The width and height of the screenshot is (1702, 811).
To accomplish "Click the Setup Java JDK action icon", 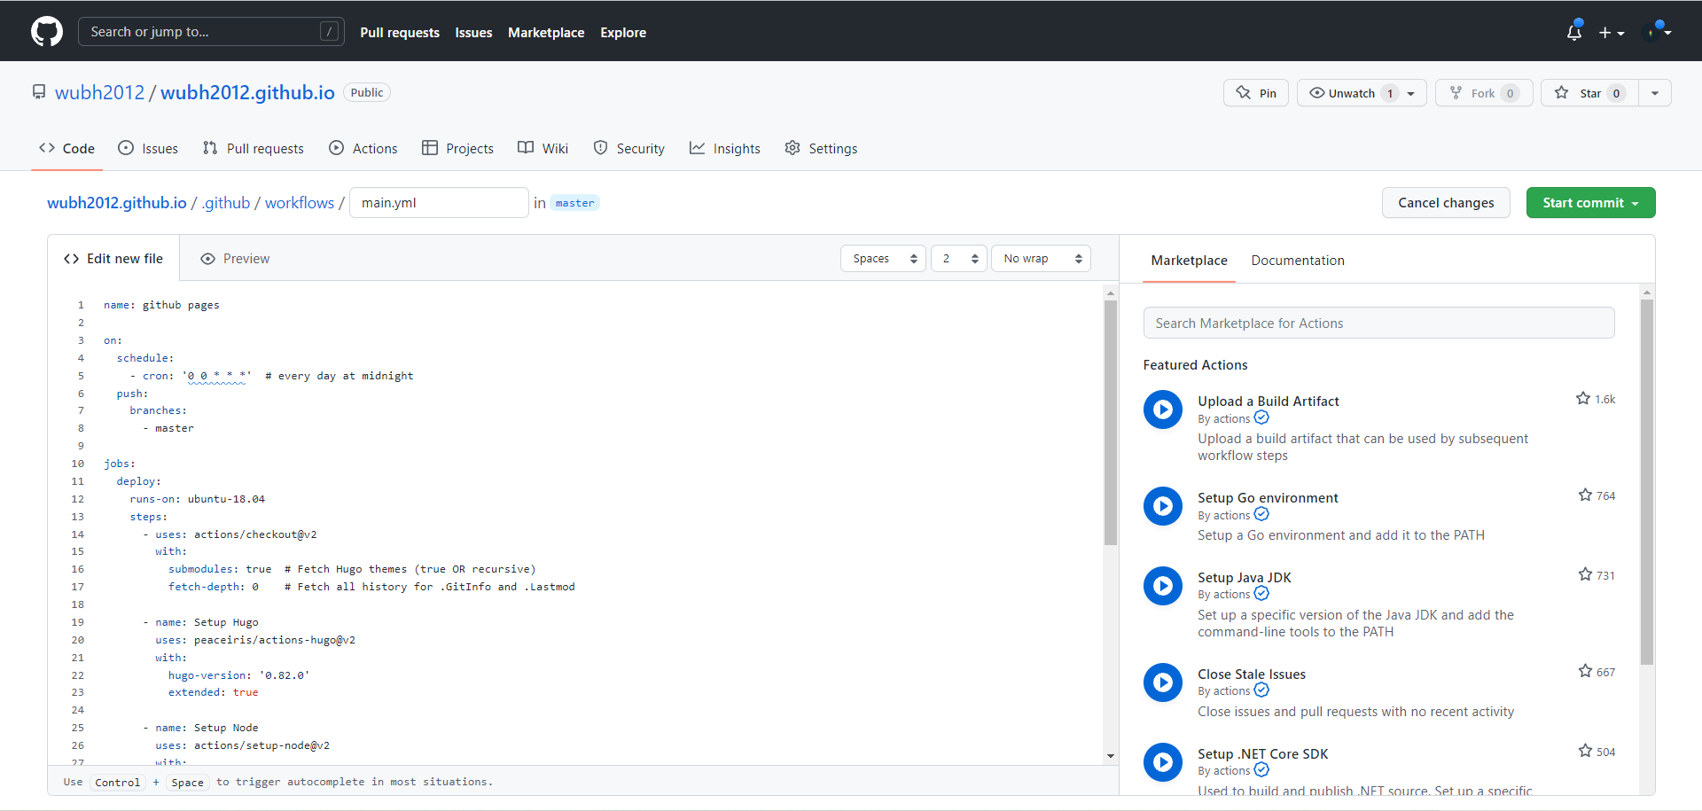I will (x=1162, y=586).
